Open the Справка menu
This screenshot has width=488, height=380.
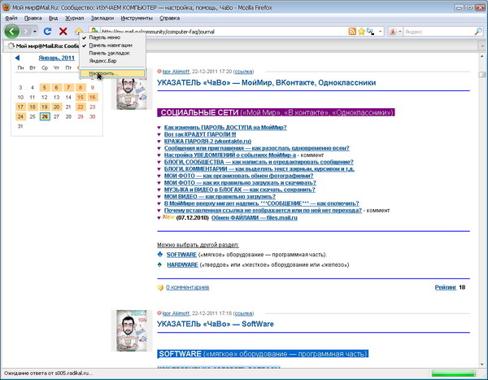point(170,18)
